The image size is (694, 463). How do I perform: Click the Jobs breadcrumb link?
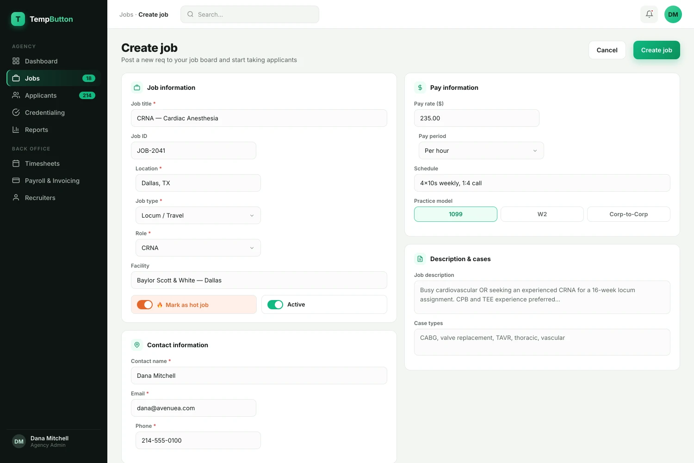pyautogui.click(x=126, y=14)
